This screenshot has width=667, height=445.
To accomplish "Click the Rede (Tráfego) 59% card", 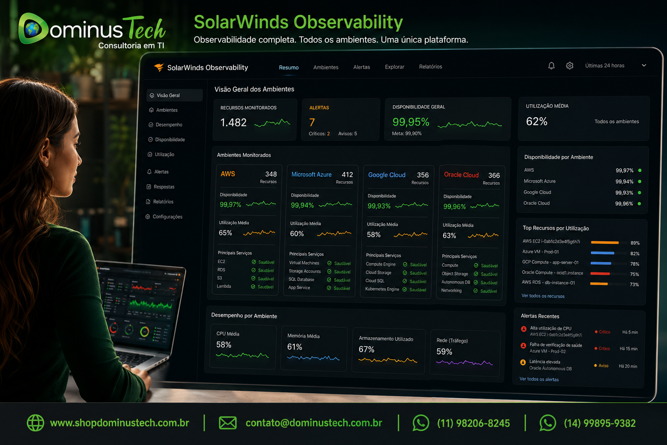I will [x=465, y=353].
